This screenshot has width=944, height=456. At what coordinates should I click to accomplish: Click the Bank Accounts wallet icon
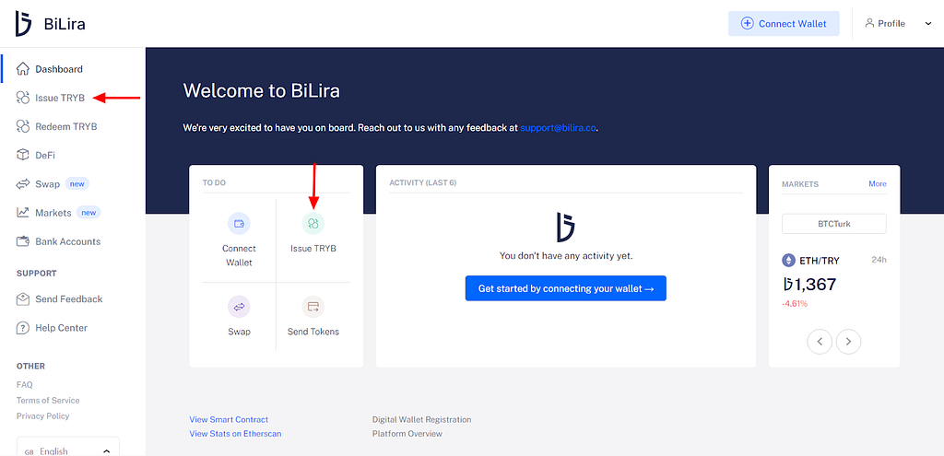point(23,241)
